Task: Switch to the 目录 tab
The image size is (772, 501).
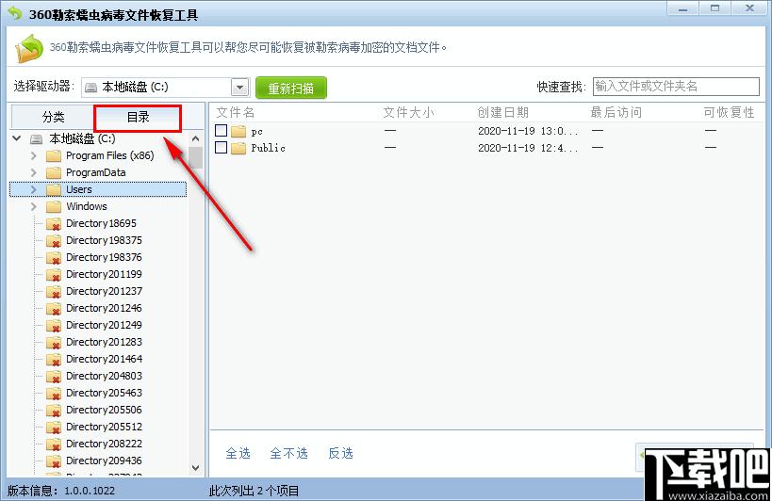Action: tap(138, 117)
